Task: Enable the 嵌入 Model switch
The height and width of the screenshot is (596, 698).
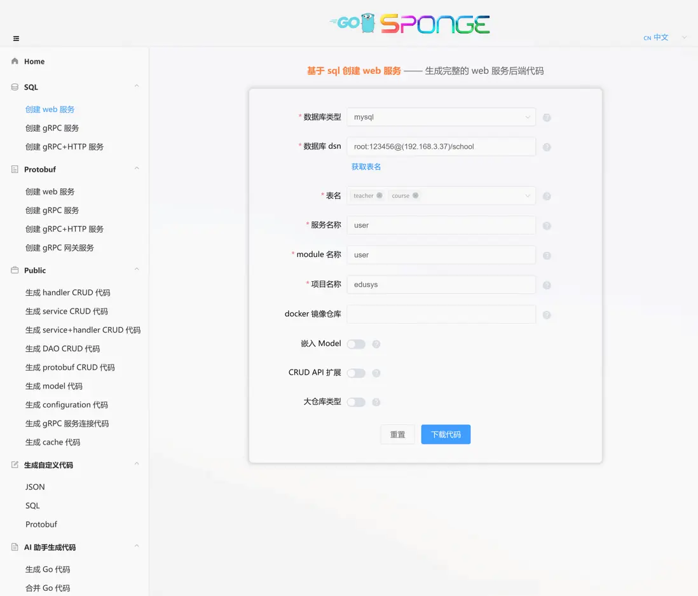Action: point(356,343)
